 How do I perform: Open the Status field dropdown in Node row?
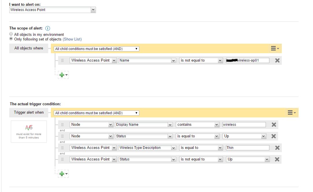tap(144, 136)
